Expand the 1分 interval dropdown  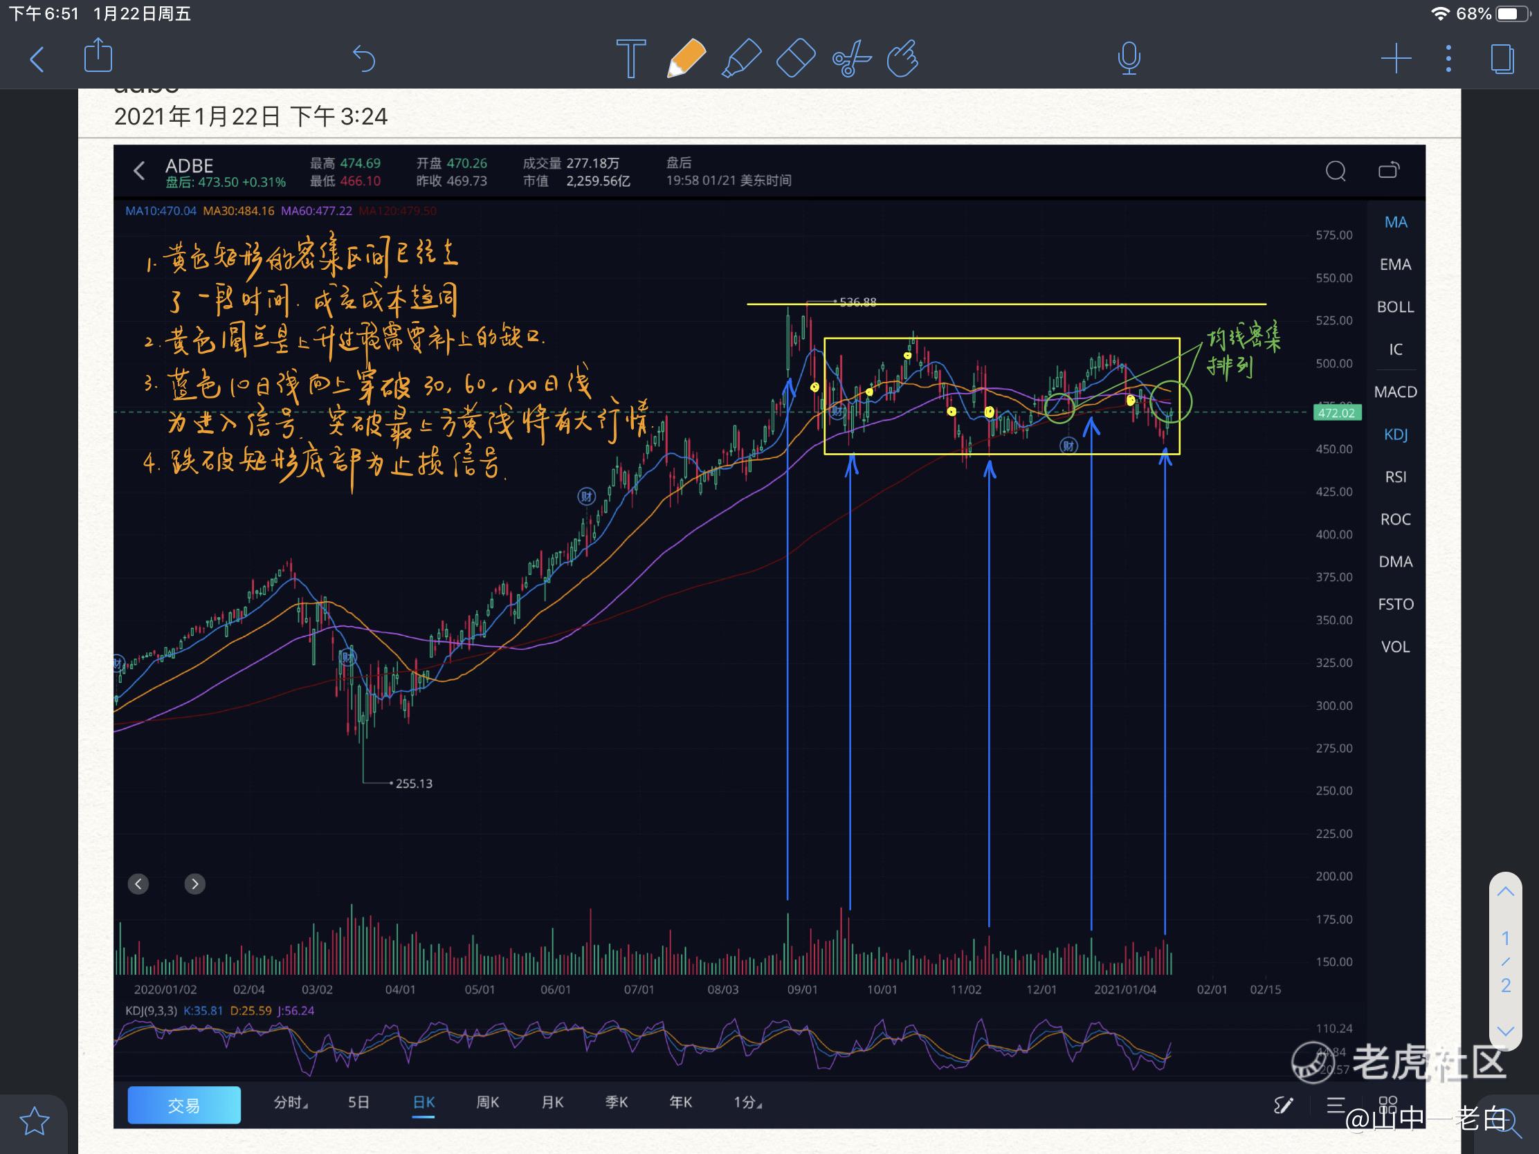click(x=747, y=1103)
